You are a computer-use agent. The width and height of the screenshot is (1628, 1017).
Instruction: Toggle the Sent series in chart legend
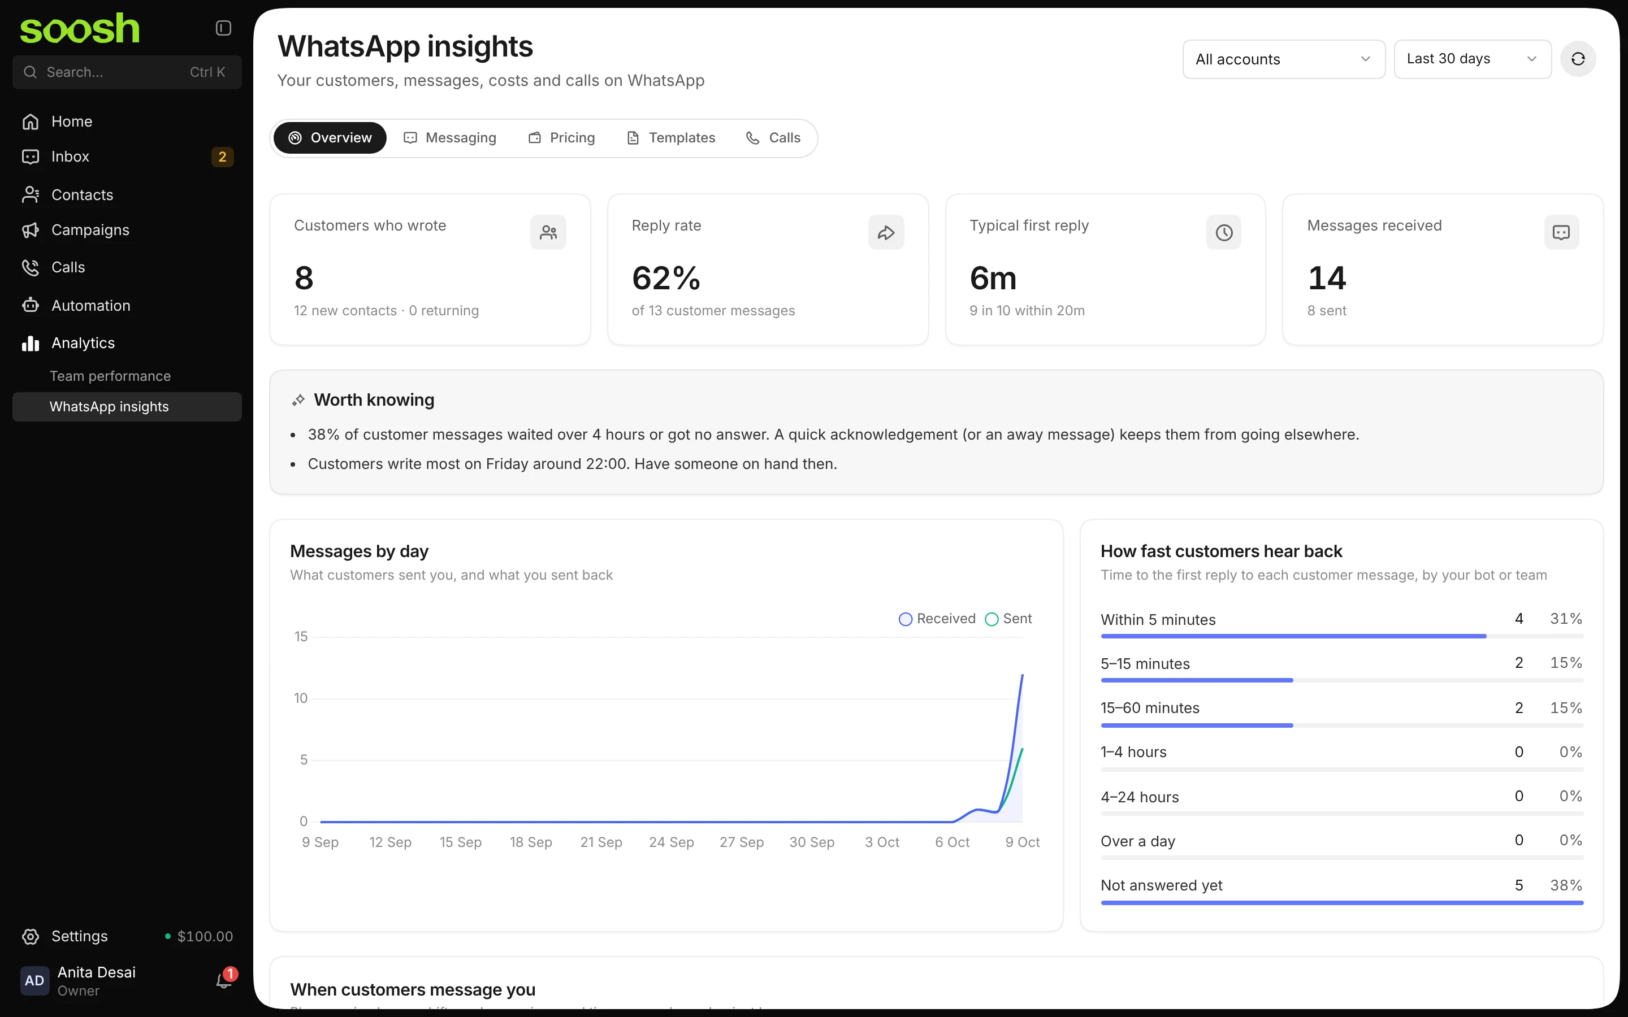1008,619
